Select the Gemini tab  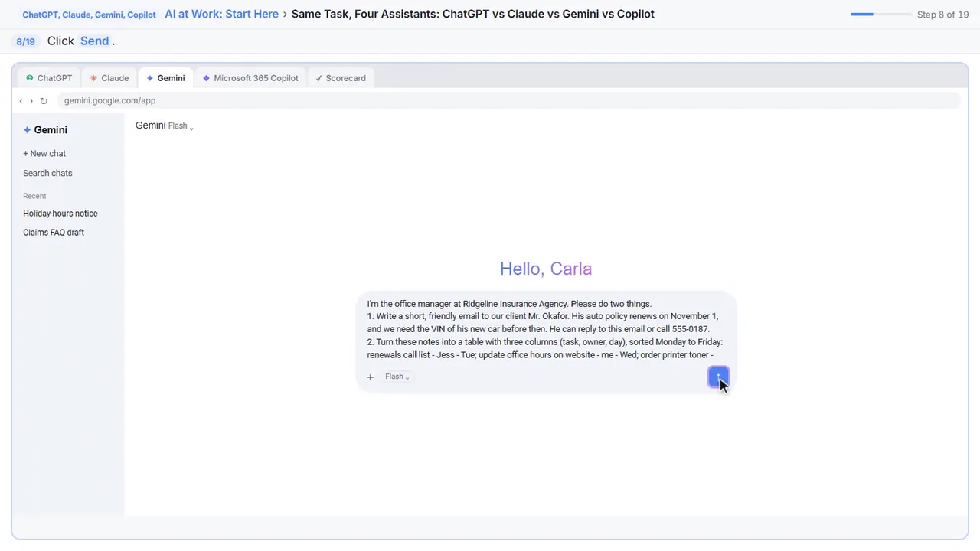click(165, 78)
